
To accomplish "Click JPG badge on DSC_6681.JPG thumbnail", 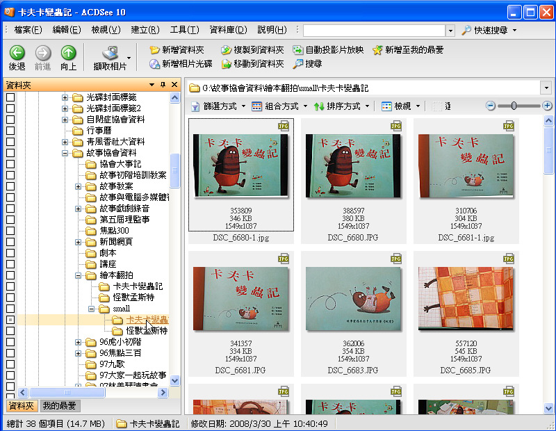I will click(x=284, y=259).
